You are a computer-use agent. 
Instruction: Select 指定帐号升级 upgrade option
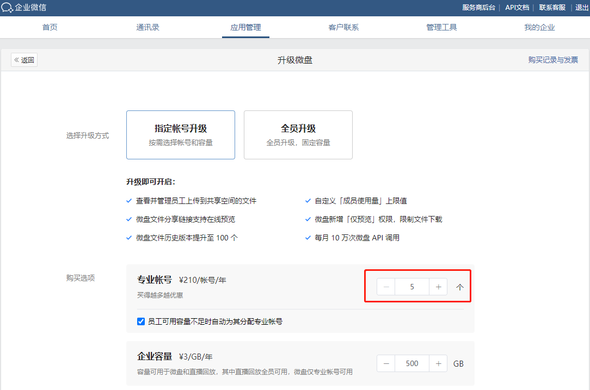pos(180,135)
